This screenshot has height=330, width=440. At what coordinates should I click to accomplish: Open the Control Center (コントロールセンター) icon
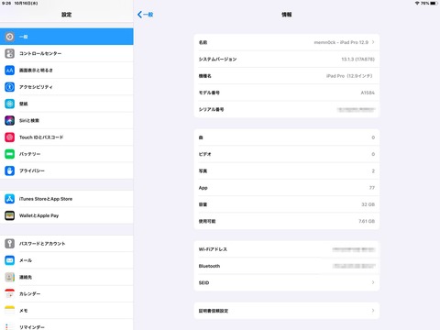tap(9, 53)
